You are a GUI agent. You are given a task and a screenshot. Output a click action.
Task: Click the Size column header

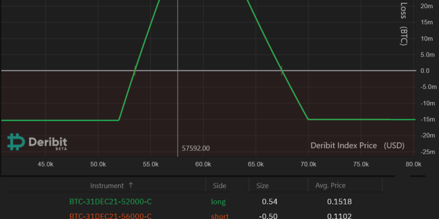click(x=262, y=186)
